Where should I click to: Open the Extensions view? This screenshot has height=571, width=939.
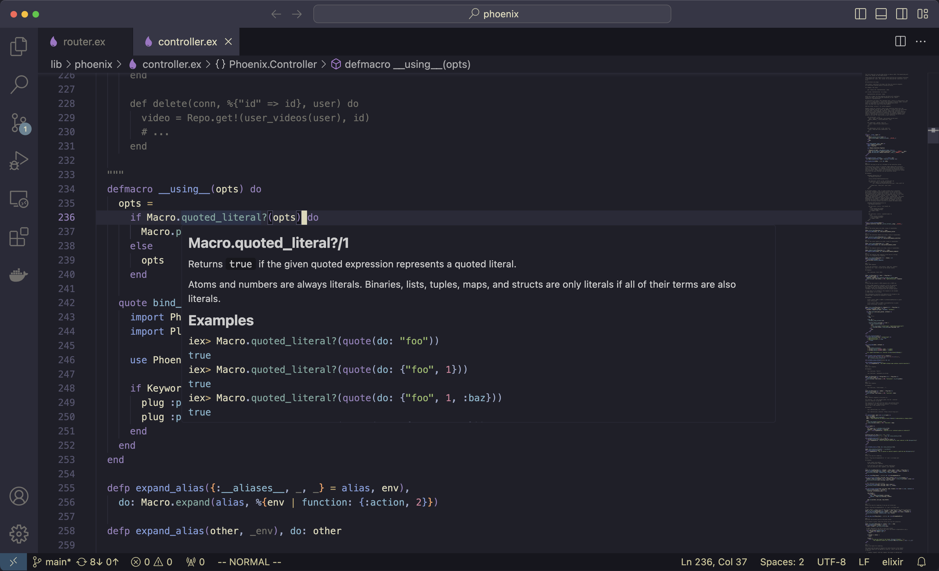click(18, 237)
